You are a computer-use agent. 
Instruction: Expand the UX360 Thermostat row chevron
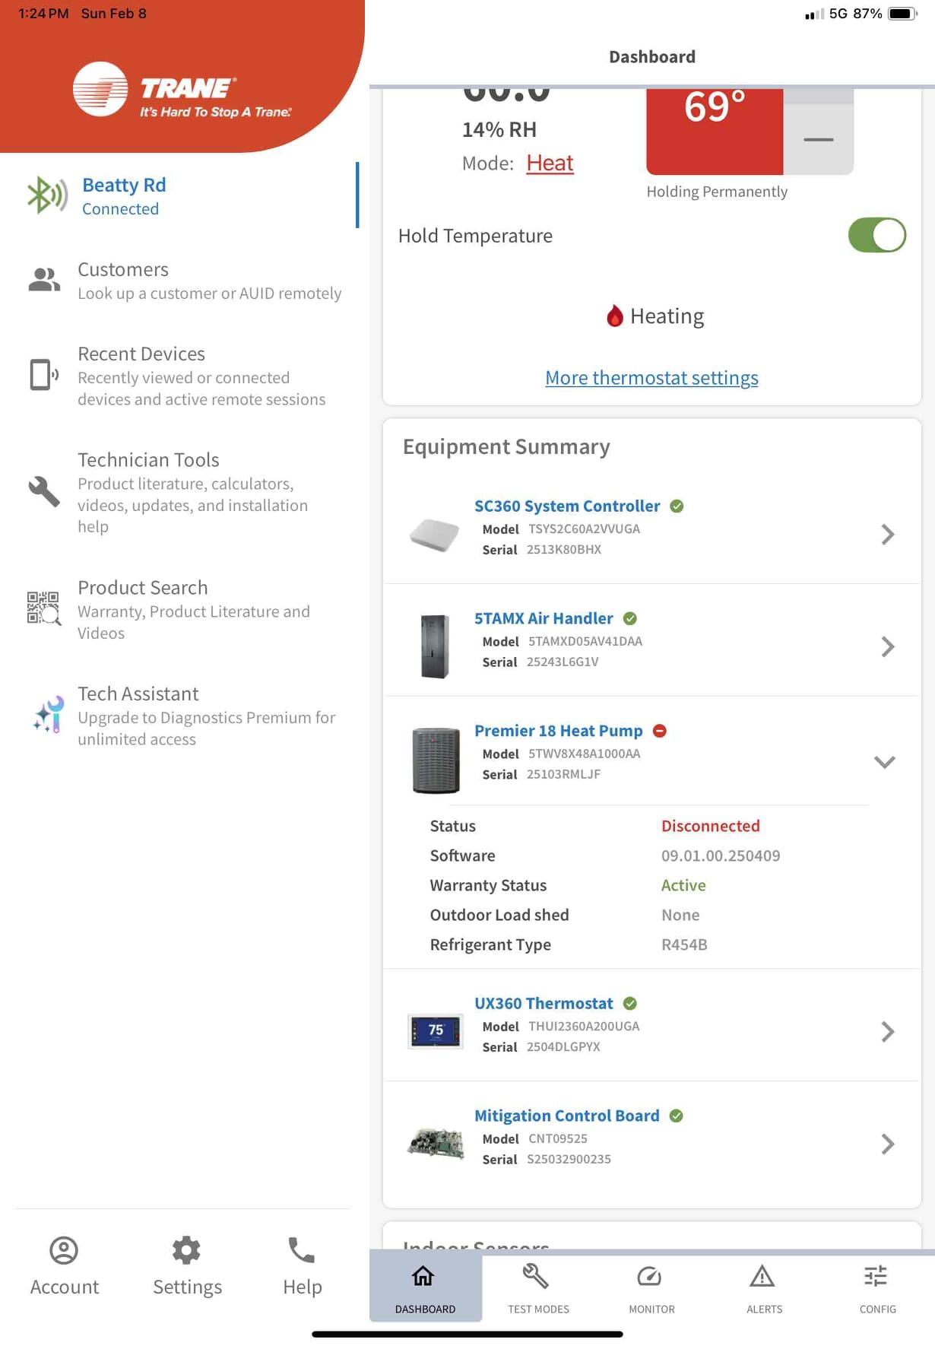click(x=887, y=1032)
